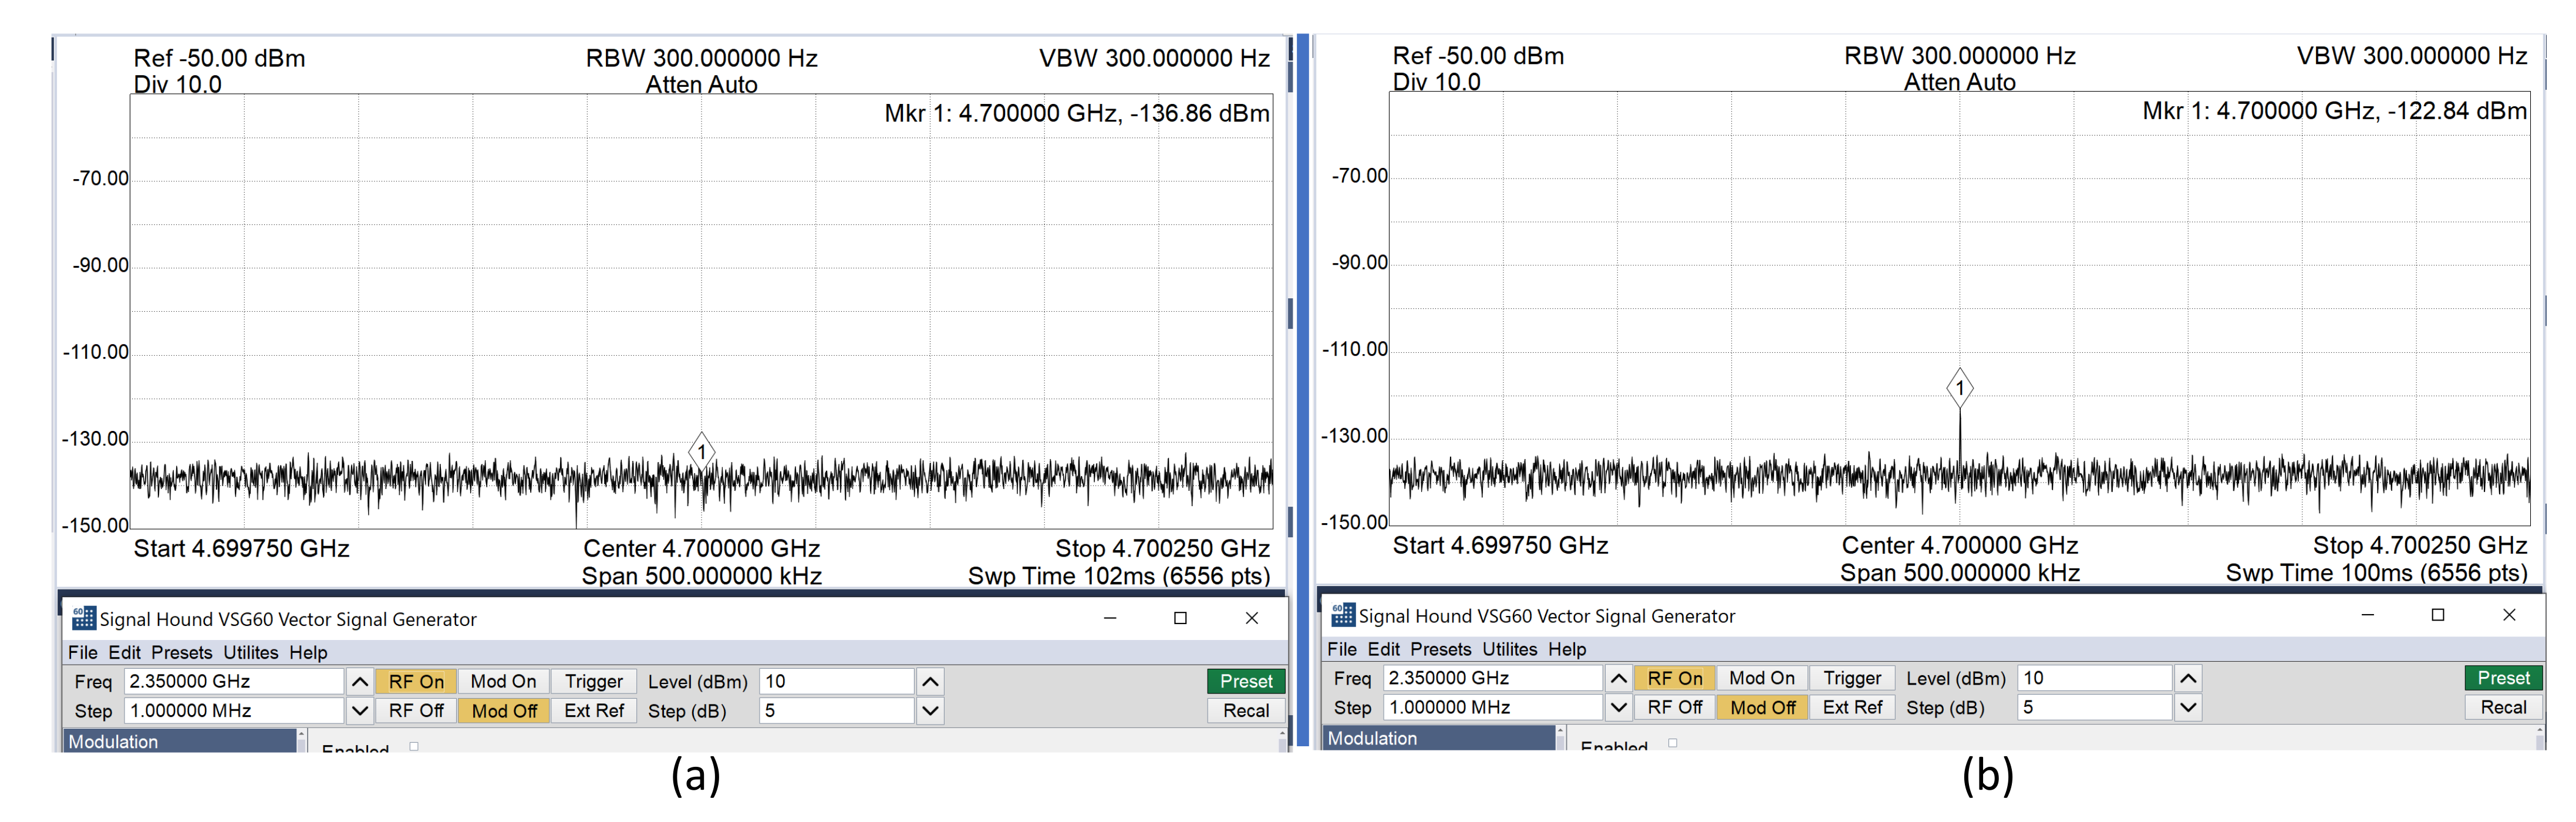Viewport: 2576px width, 822px height.
Task: Lower level with down arrow, left window
Action: click(930, 710)
